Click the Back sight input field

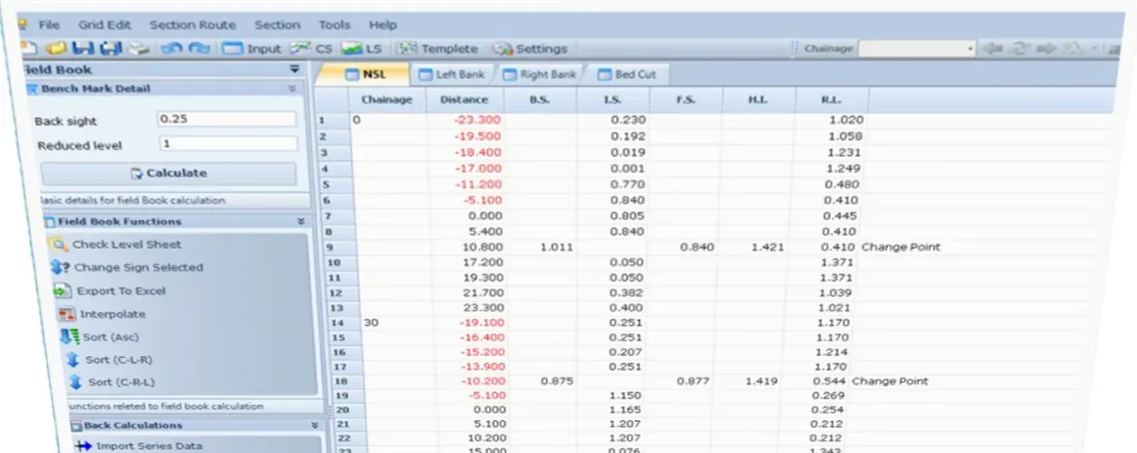click(227, 120)
